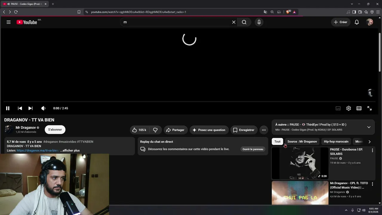Open options for Mr.Draganov - CPL video
This screenshot has width=382, height=215.
pos(372,184)
